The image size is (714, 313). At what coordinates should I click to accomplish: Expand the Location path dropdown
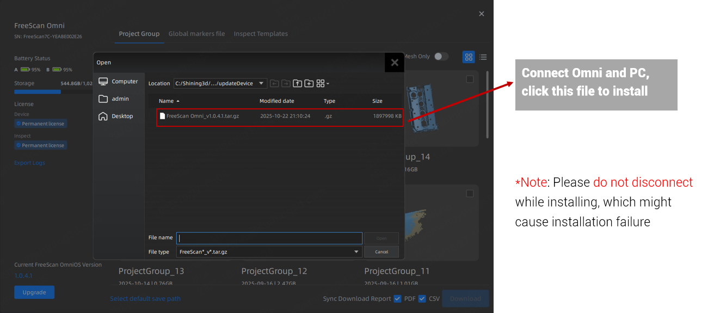coord(262,83)
